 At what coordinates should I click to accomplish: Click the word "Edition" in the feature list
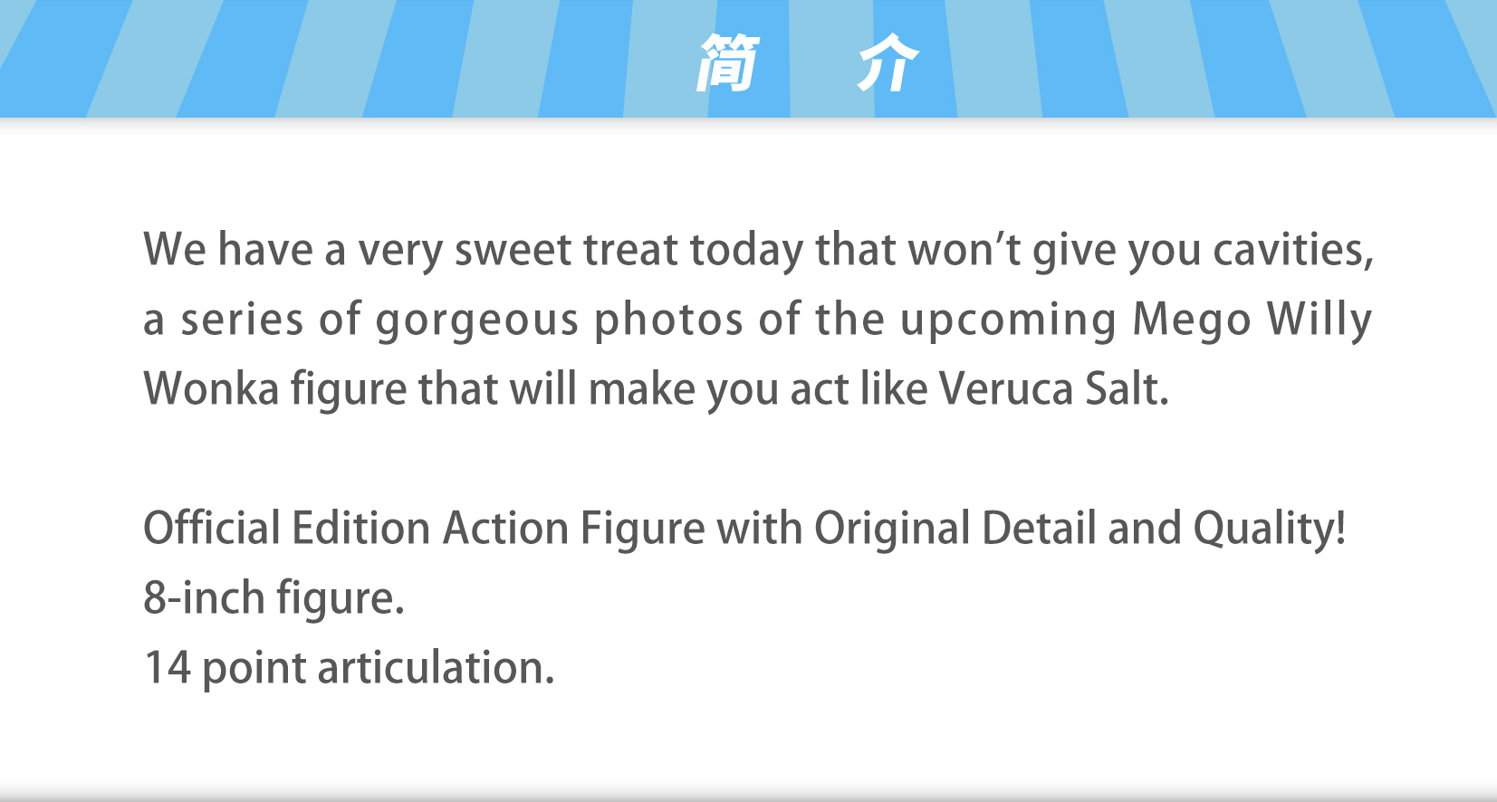coord(360,529)
